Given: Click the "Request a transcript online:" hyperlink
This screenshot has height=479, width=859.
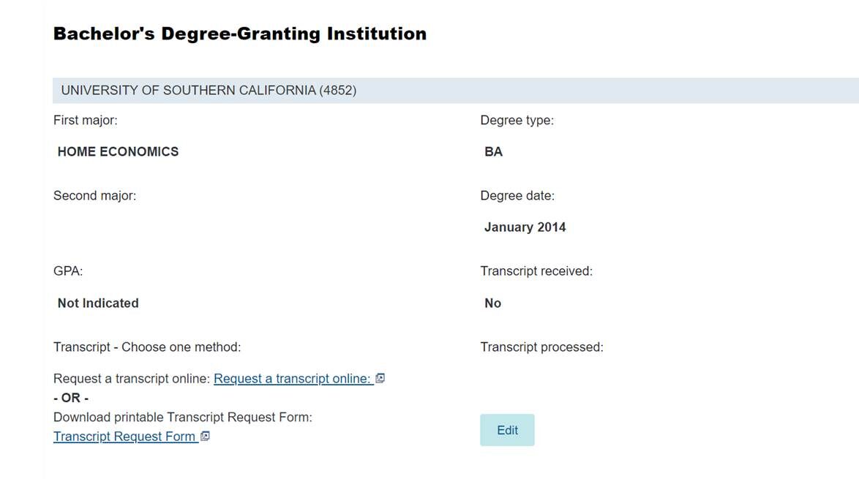Looking at the screenshot, I should pyautogui.click(x=292, y=379).
